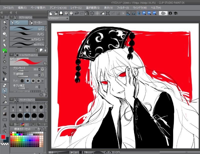
Task: Open フィルター(I) menu
Action: click(x=123, y=8)
